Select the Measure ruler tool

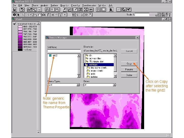(x=44, y=15)
